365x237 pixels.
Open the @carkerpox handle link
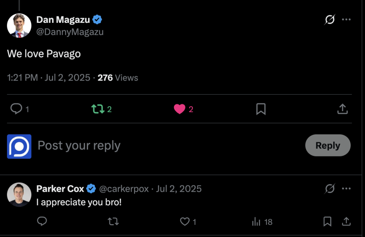[x=124, y=189]
